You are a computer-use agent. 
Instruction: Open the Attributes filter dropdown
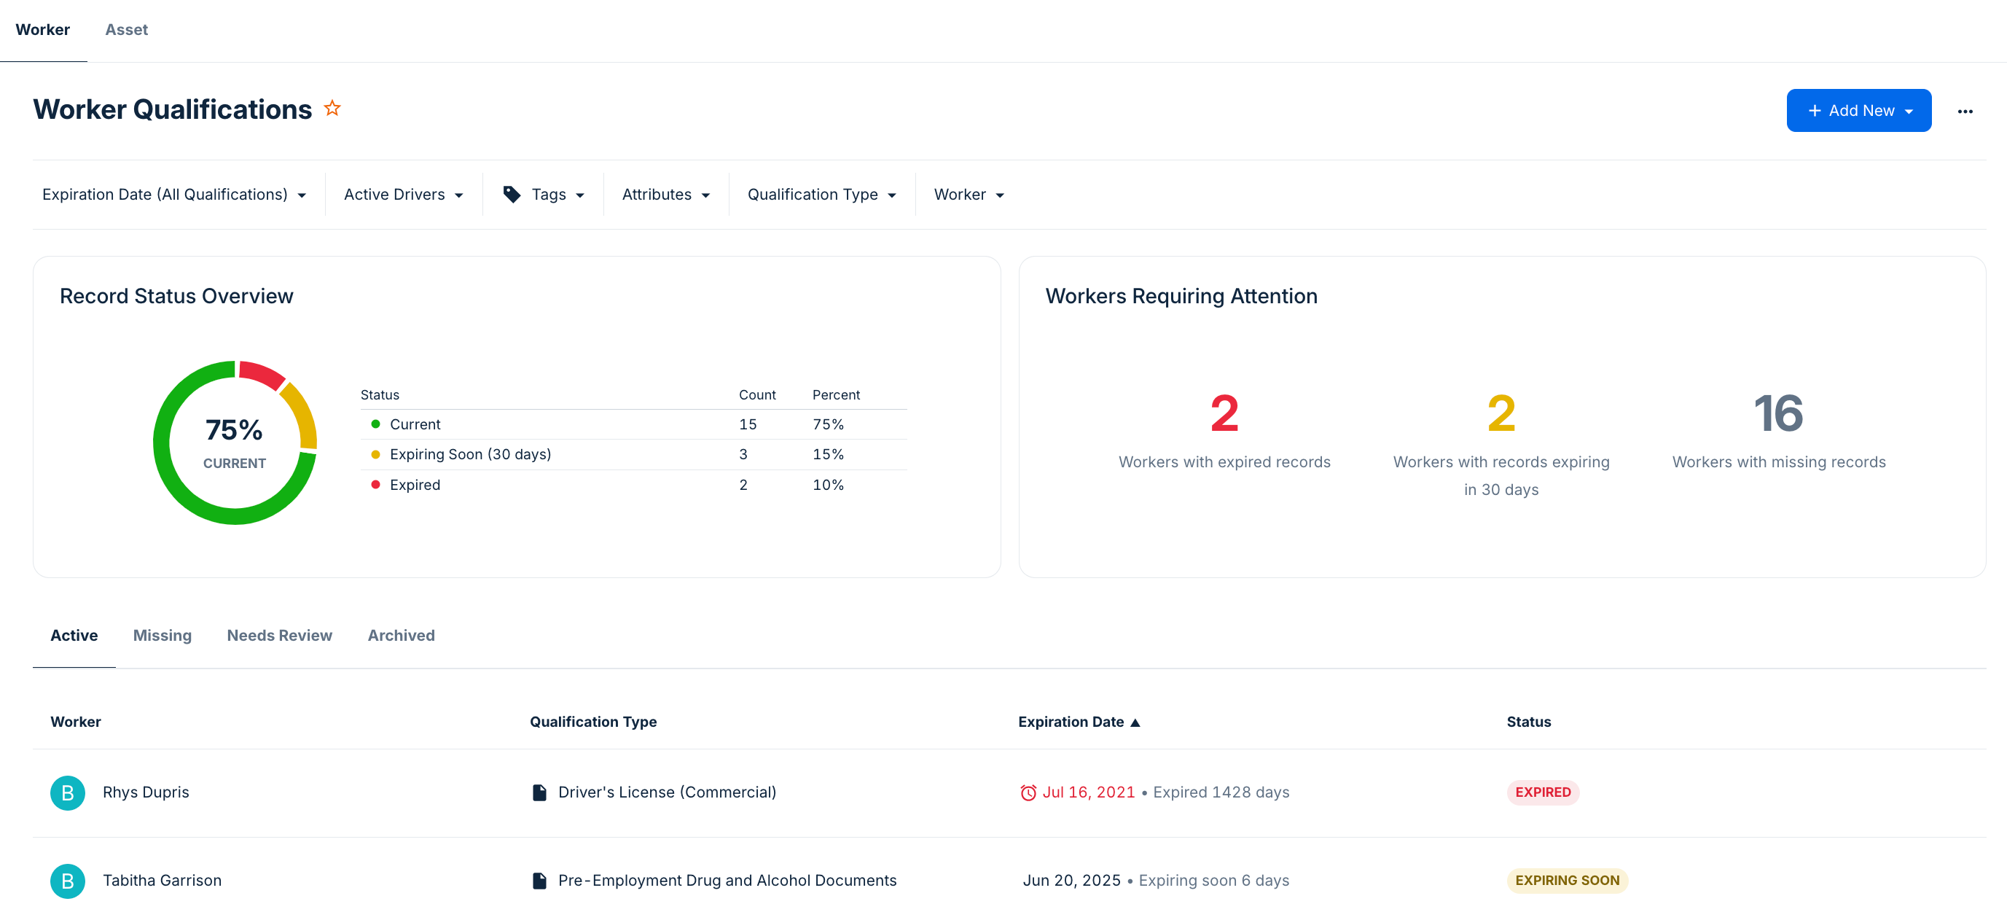coord(665,194)
